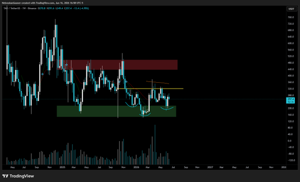
Task: Click the 400.0 price axis label
Action: tap(291, 76)
